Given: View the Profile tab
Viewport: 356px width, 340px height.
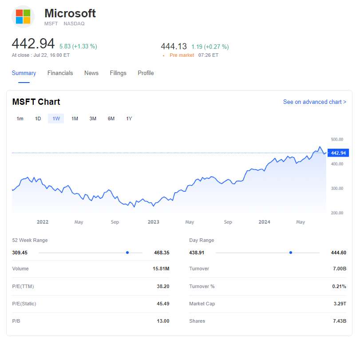Looking at the screenshot, I should pos(146,73).
